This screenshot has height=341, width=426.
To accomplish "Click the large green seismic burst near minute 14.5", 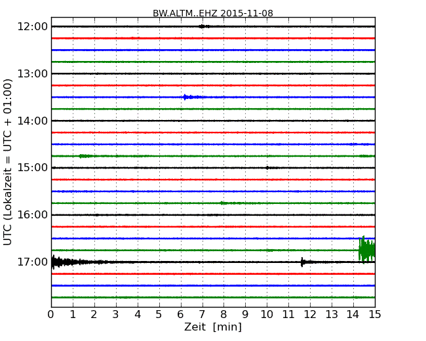I will (367, 250).
